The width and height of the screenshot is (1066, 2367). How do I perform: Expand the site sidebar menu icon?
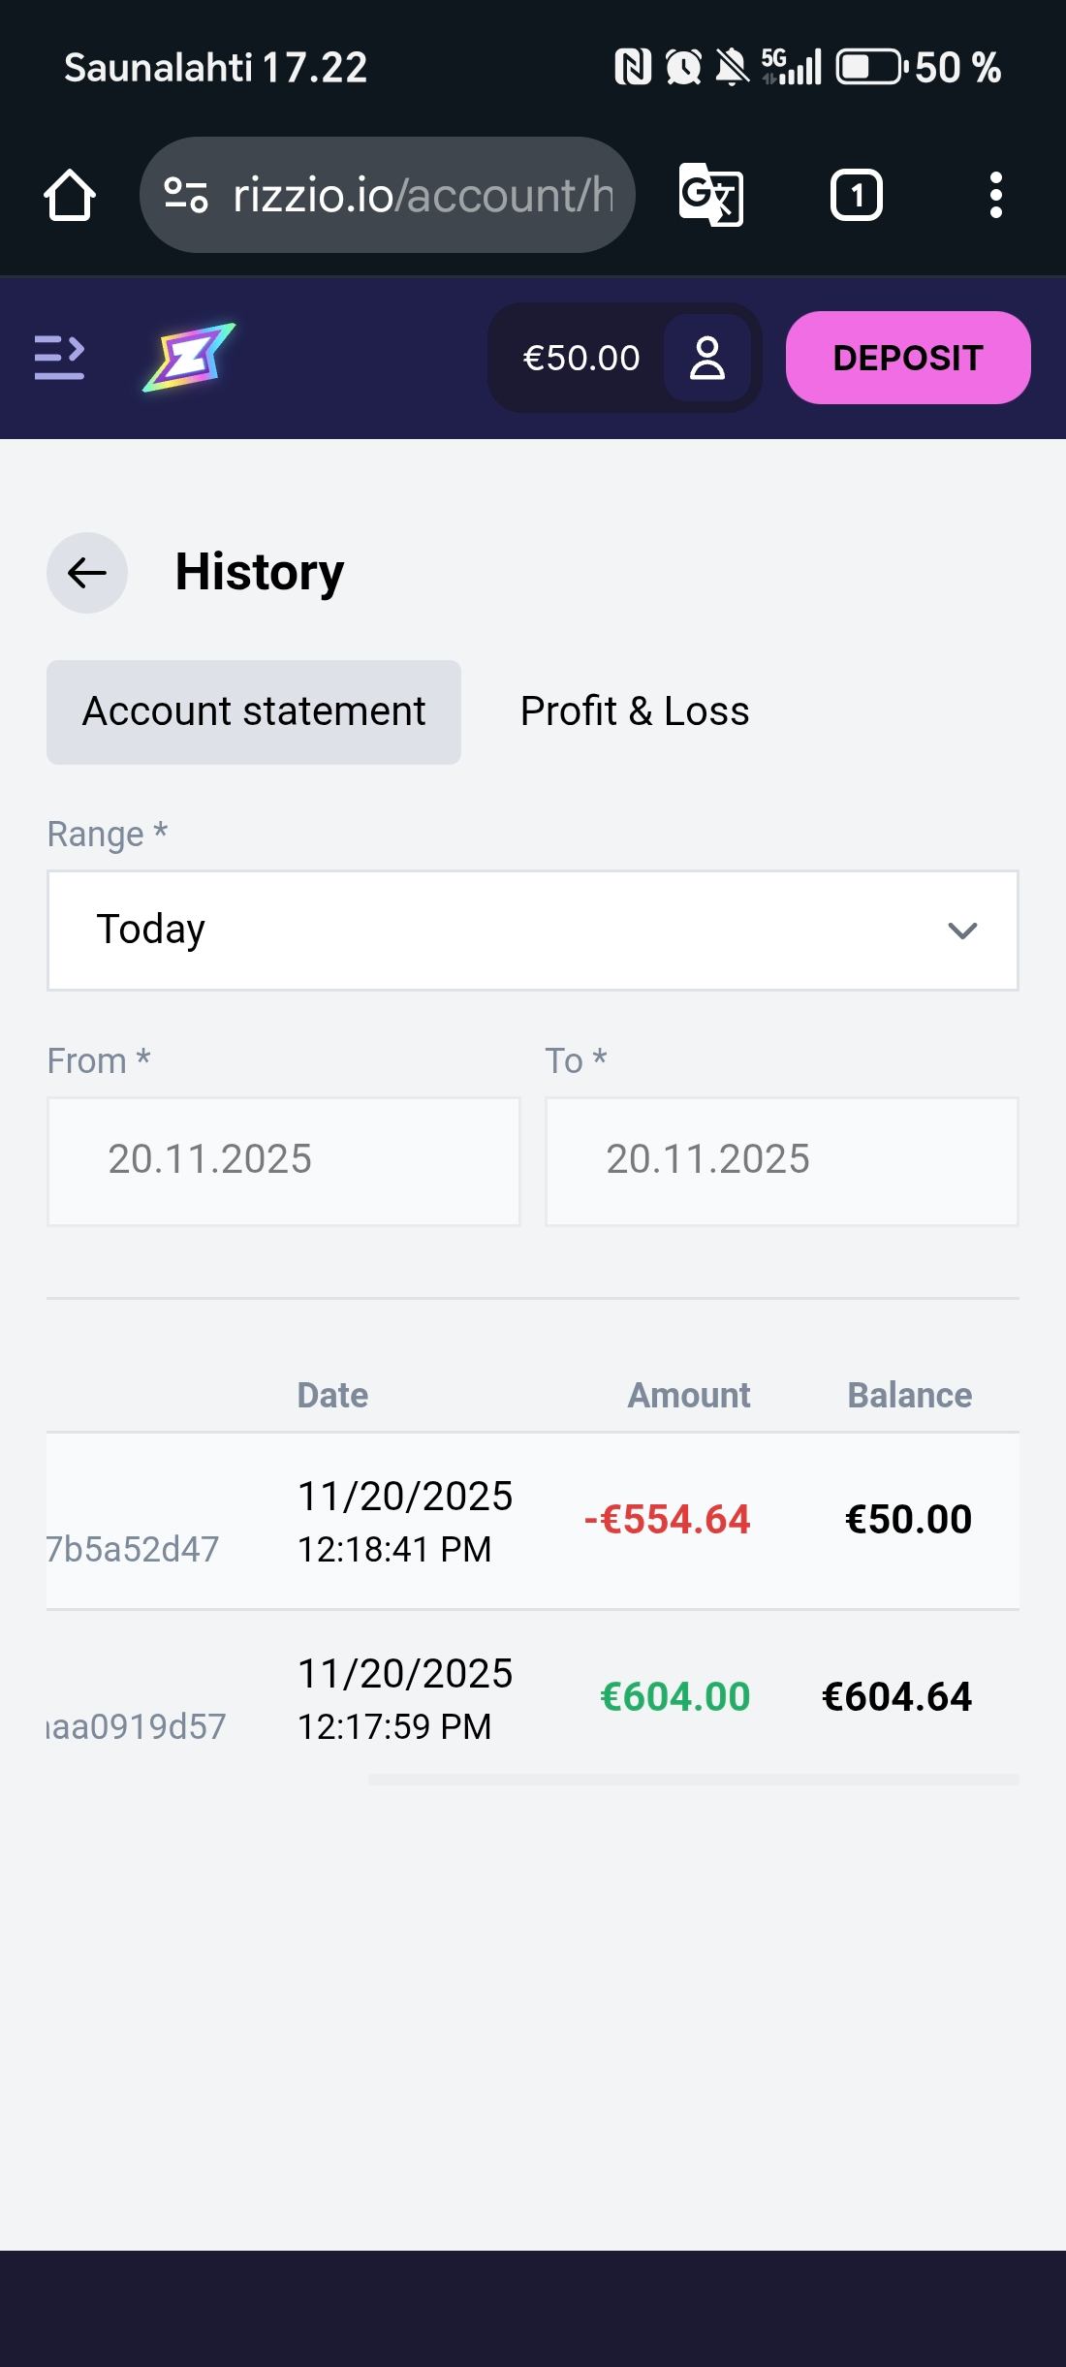[60, 358]
